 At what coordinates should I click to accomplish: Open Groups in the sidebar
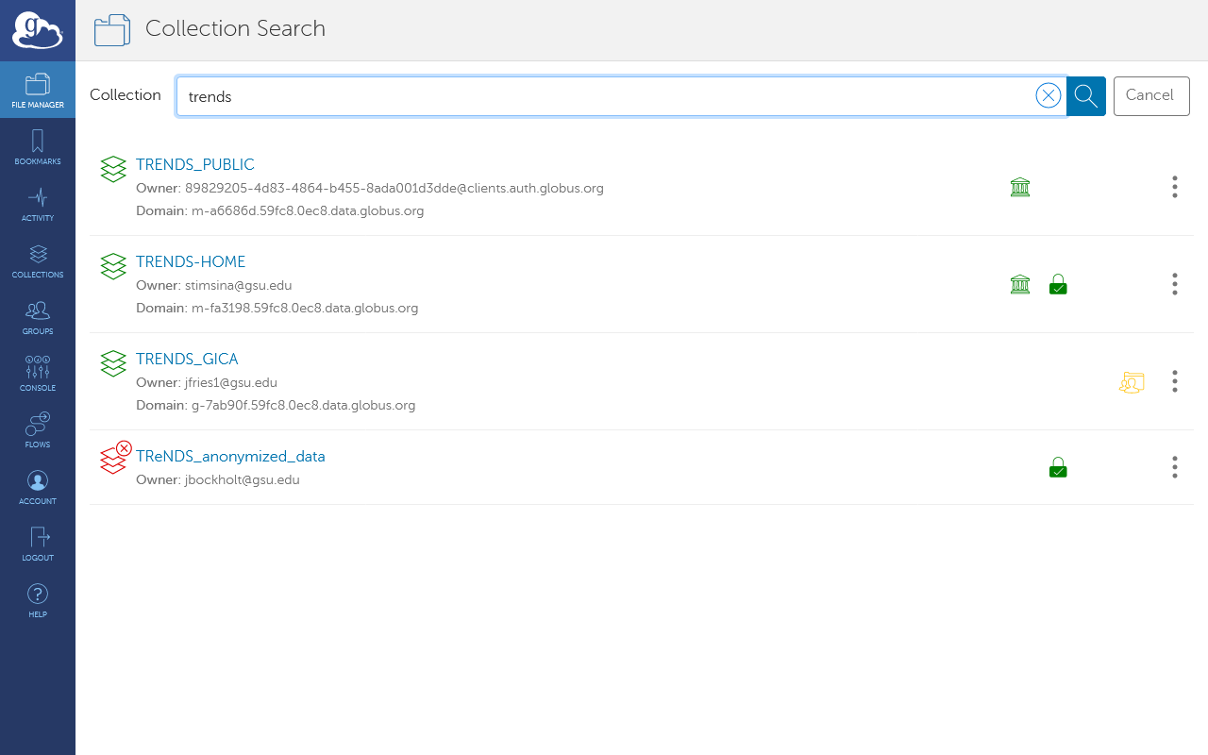tap(38, 317)
